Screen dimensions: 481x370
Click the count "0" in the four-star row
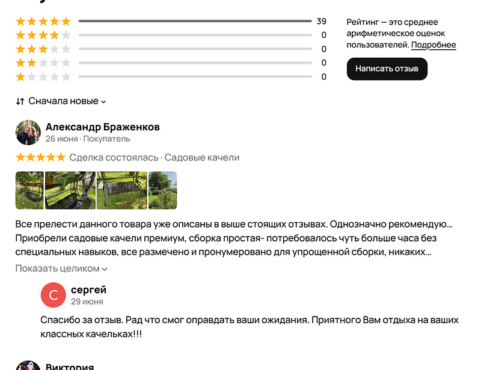coord(323,35)
